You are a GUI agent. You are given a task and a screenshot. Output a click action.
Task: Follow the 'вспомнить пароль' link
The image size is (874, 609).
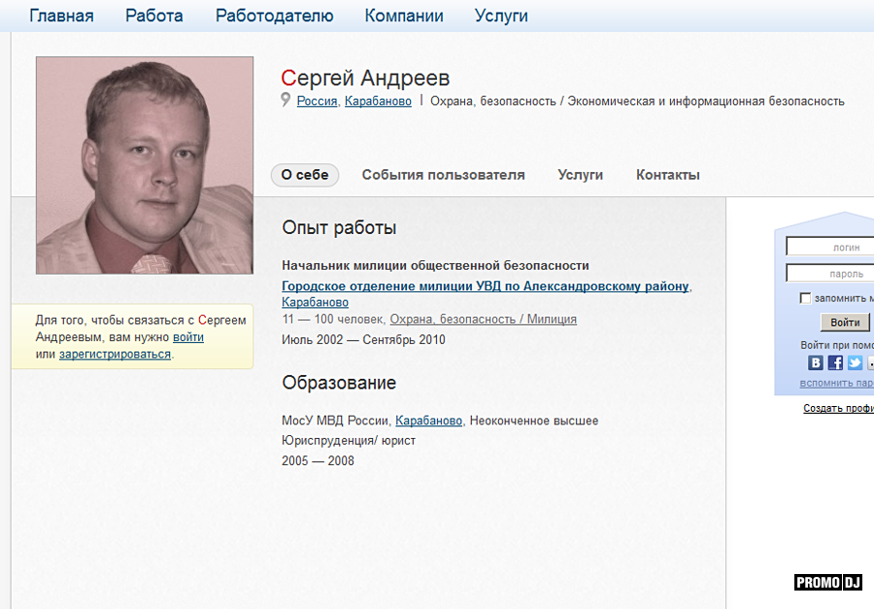point(836,384)
